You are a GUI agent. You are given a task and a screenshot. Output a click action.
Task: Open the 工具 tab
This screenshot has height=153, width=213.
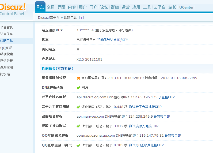[x=147, y=7]
